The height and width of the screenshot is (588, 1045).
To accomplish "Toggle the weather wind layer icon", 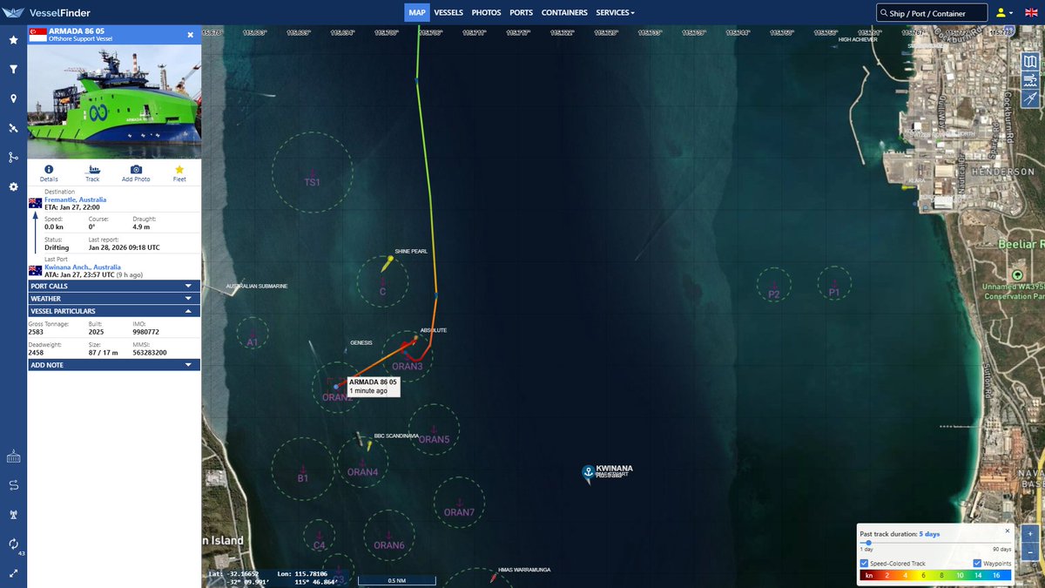I will click(x=1030, y=81).
